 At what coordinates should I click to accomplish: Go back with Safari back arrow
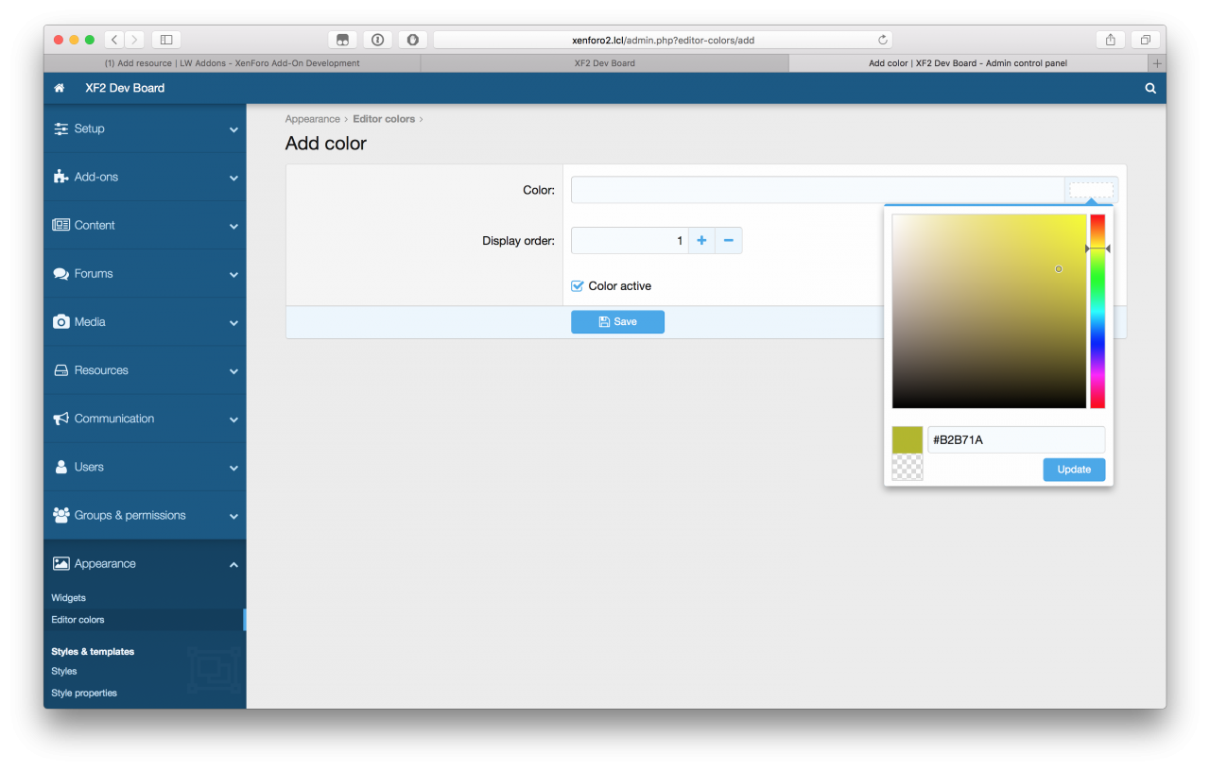(x=114, y=40)
